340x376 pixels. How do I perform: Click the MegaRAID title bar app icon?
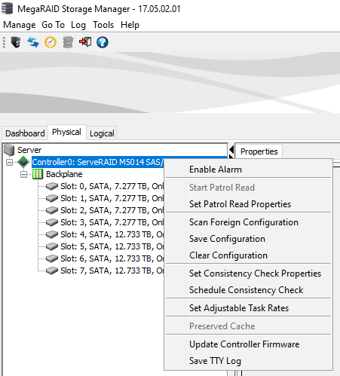[x=7, y=8]
